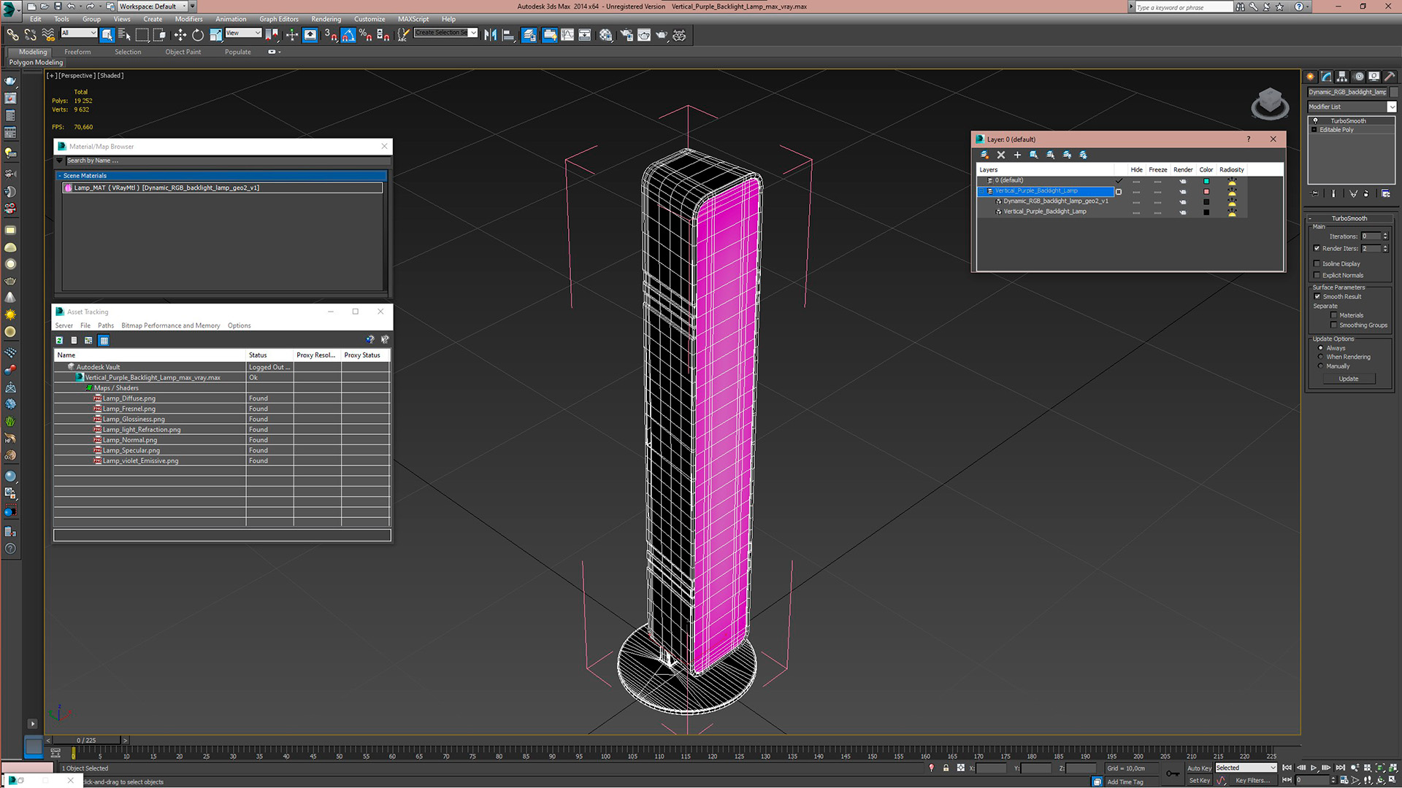Select Manually update option
The height and width of the screenshot is (788, 1402).
1320,366
